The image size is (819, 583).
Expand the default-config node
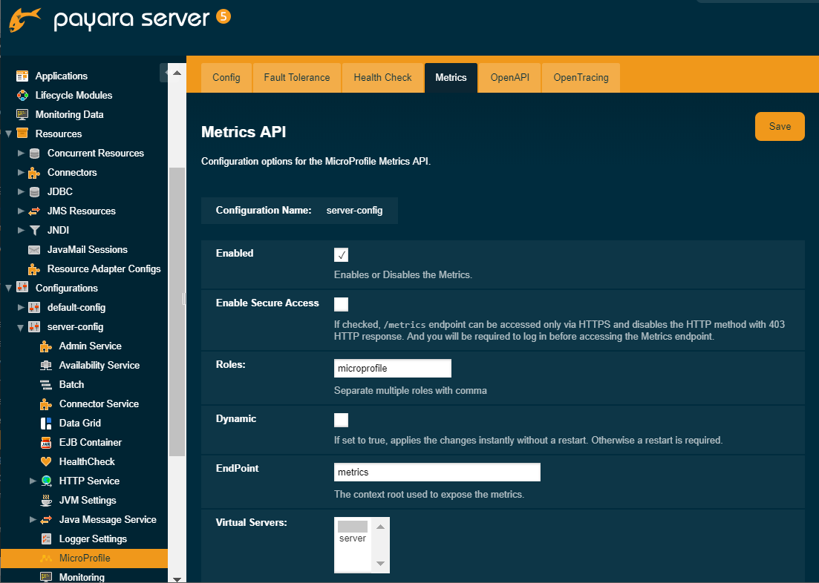(21, 307)
